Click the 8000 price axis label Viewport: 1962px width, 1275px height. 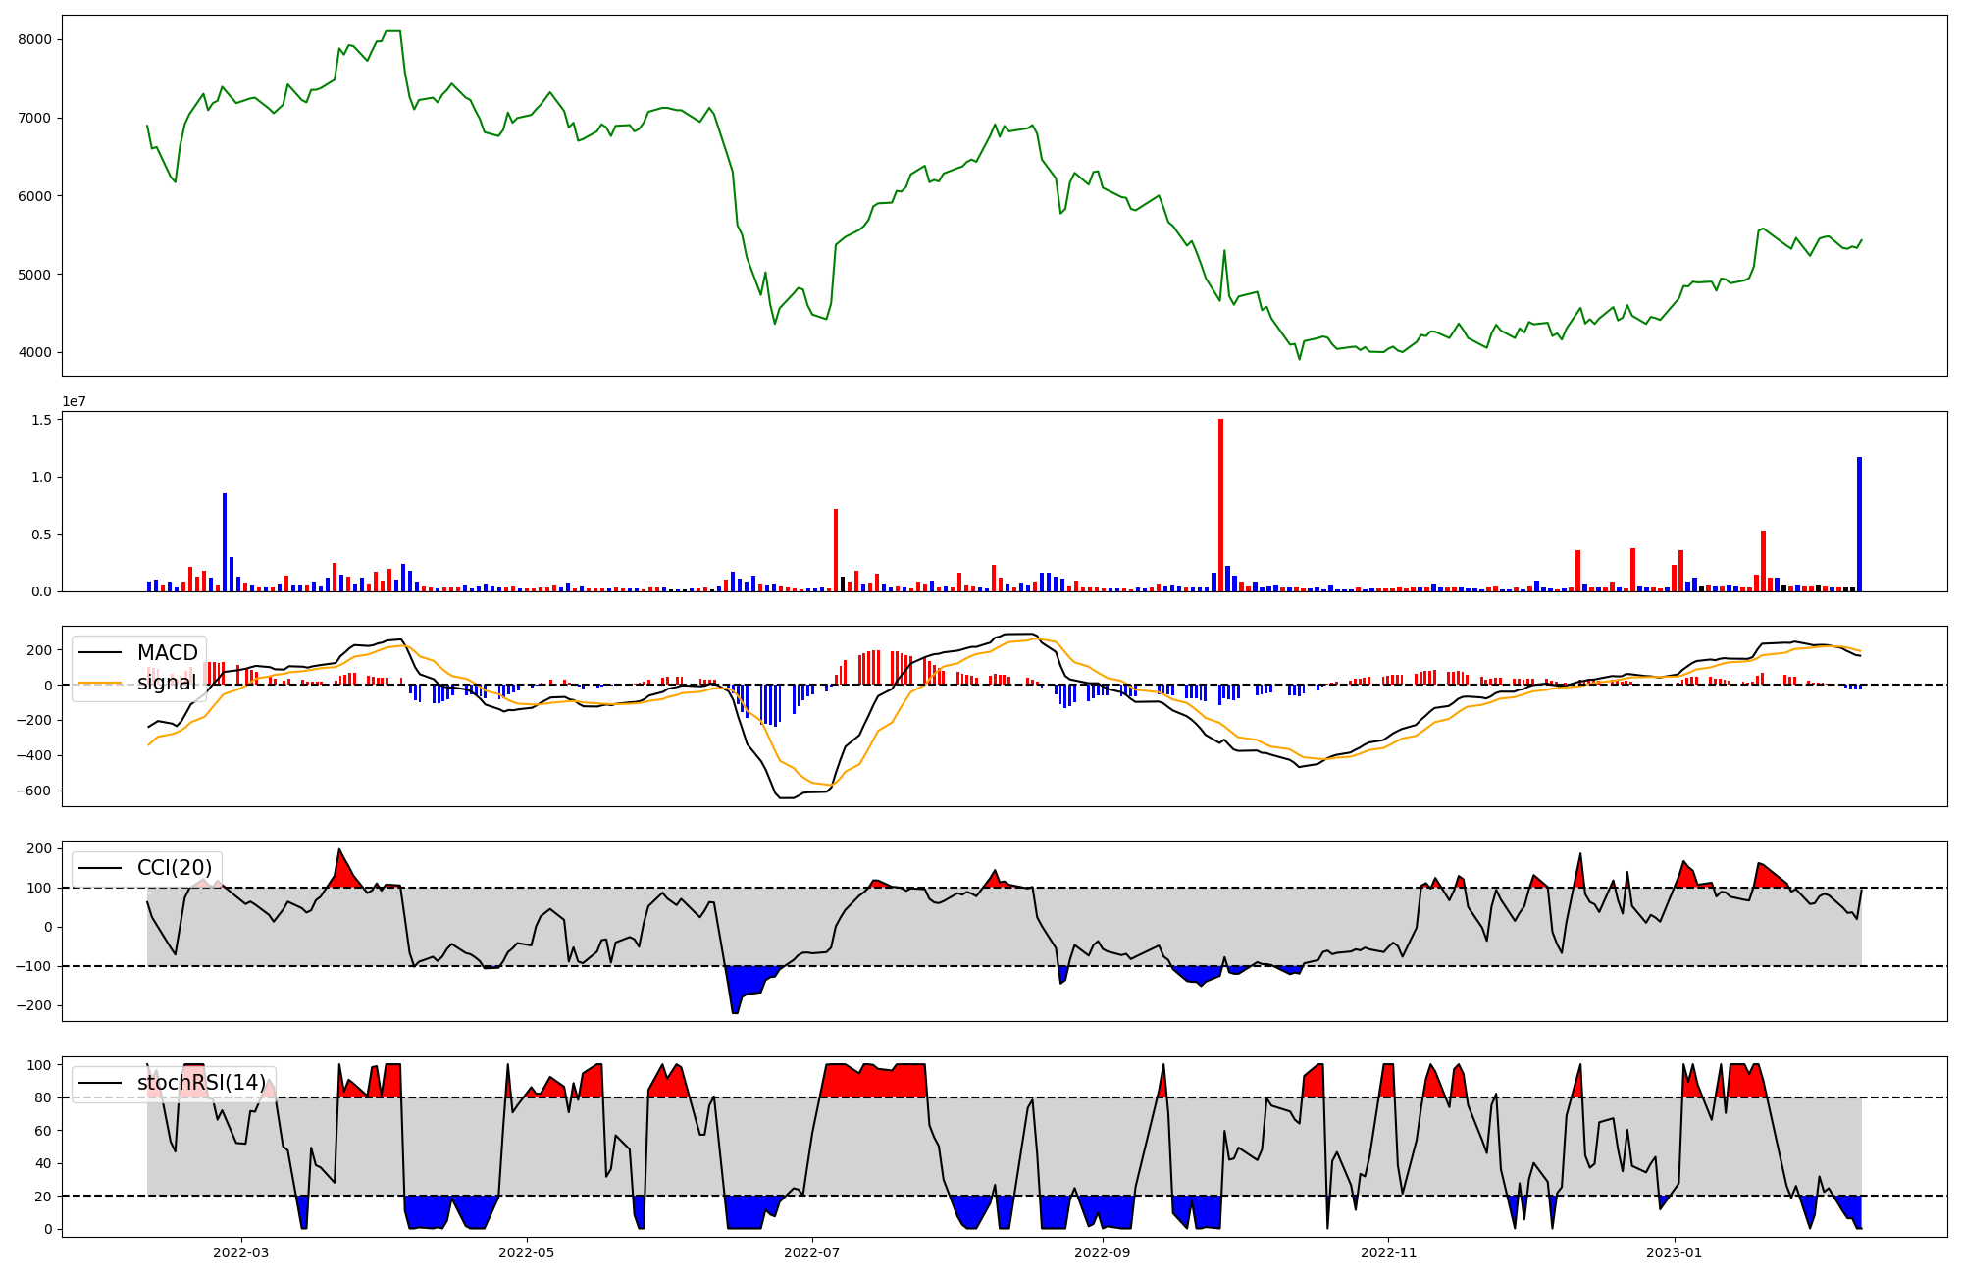34,39
